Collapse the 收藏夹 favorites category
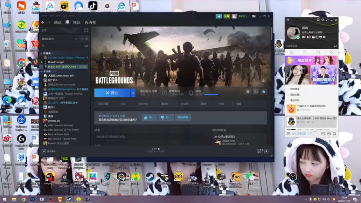The height and width of the screenshot is (203, 361). 42,53
